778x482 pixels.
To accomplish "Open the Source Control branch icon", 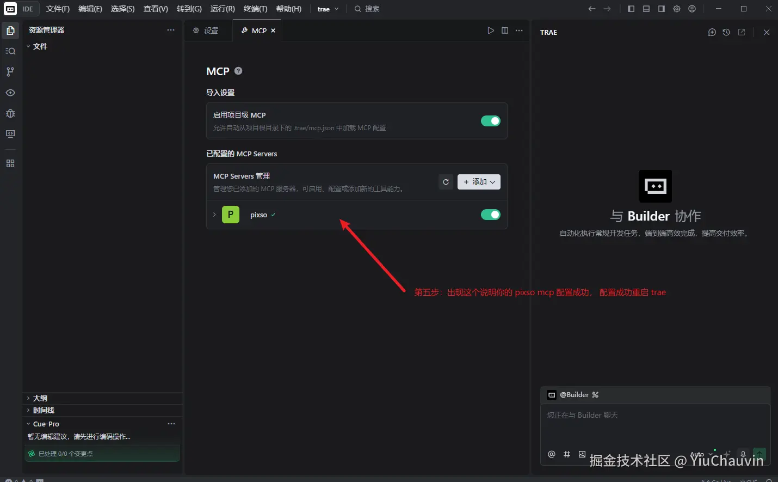I will click(x=10, y=72).
